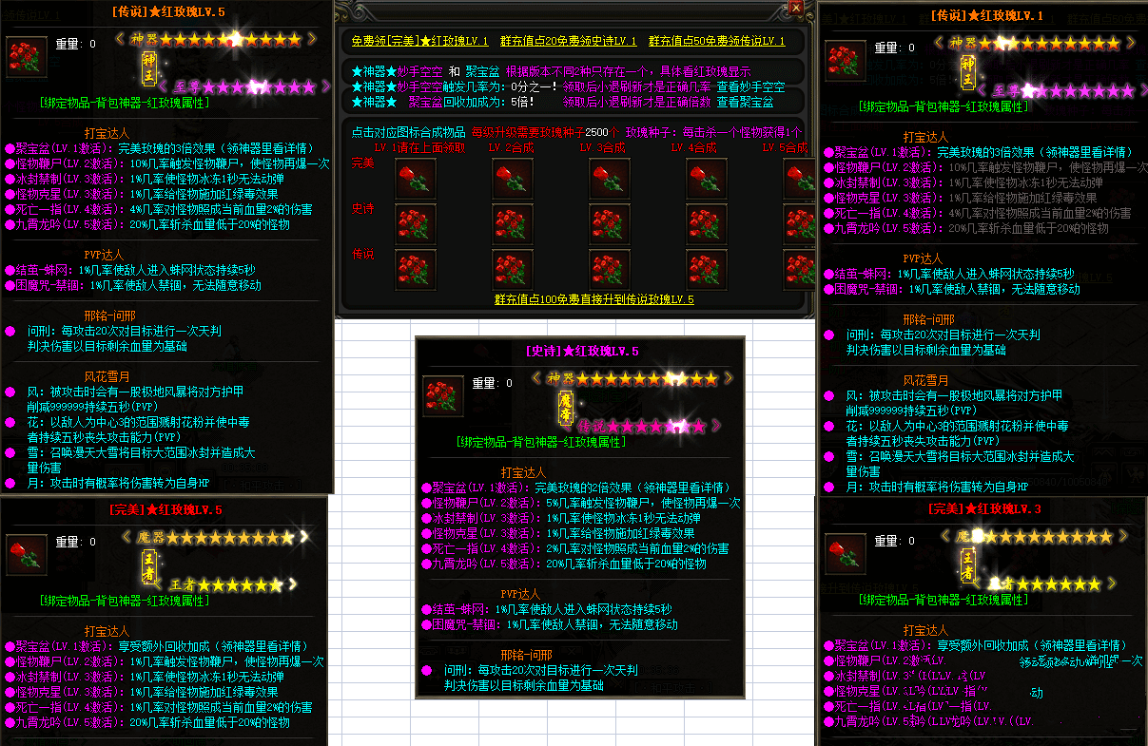
Task: Click the 魔帝 seal emblem in the 史诗 panel
Action: coord(566,408)
